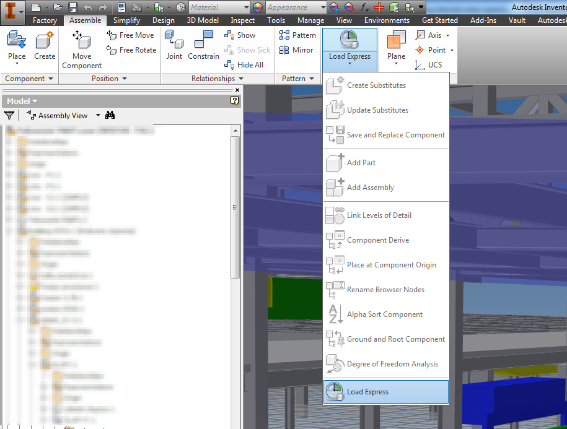Open the Joint tool
Image resolution: width=567 pixels, height=429 pixels.
174,45
